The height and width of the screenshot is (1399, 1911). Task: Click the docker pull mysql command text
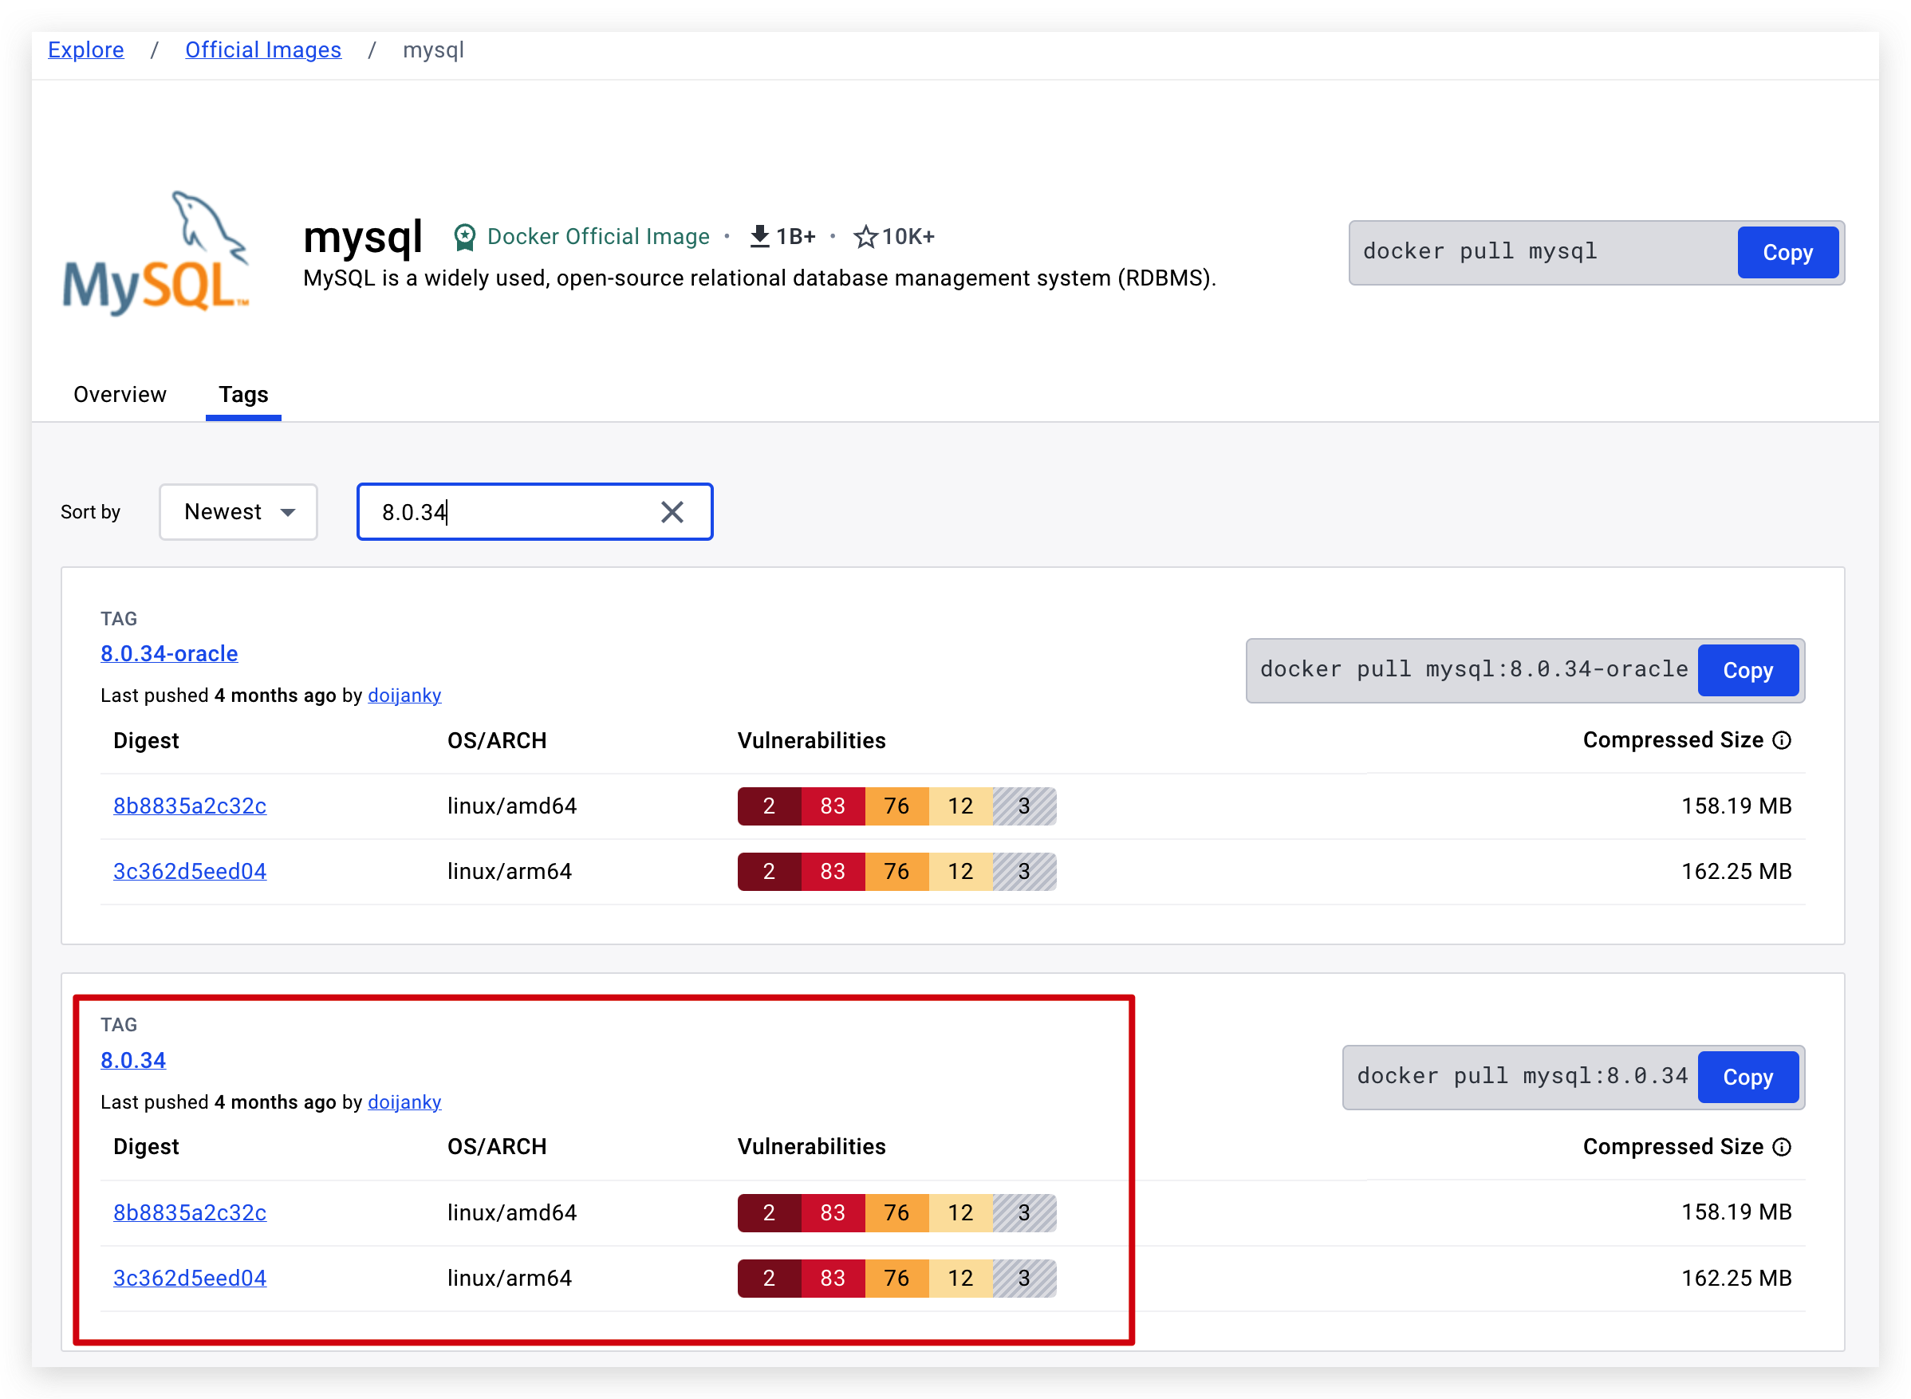1480,251
